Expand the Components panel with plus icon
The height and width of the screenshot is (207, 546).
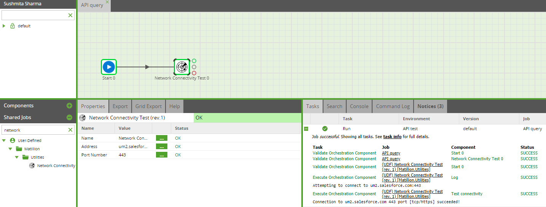click(x=69, y=106)
